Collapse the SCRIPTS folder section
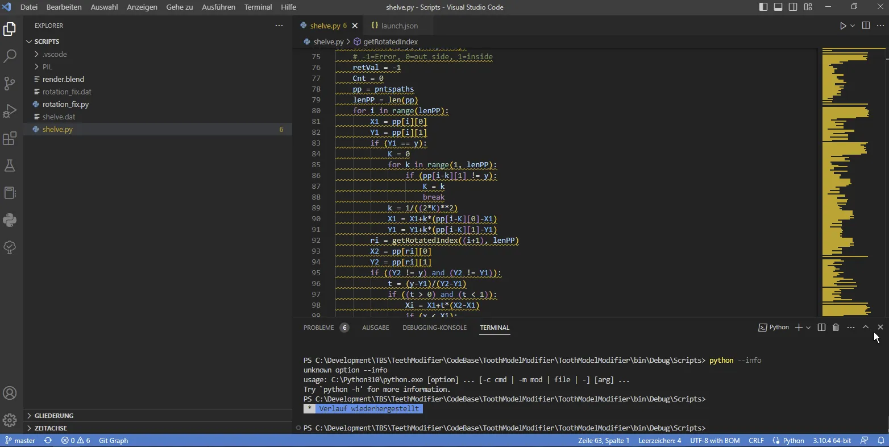889x447 pixels. 158,42
